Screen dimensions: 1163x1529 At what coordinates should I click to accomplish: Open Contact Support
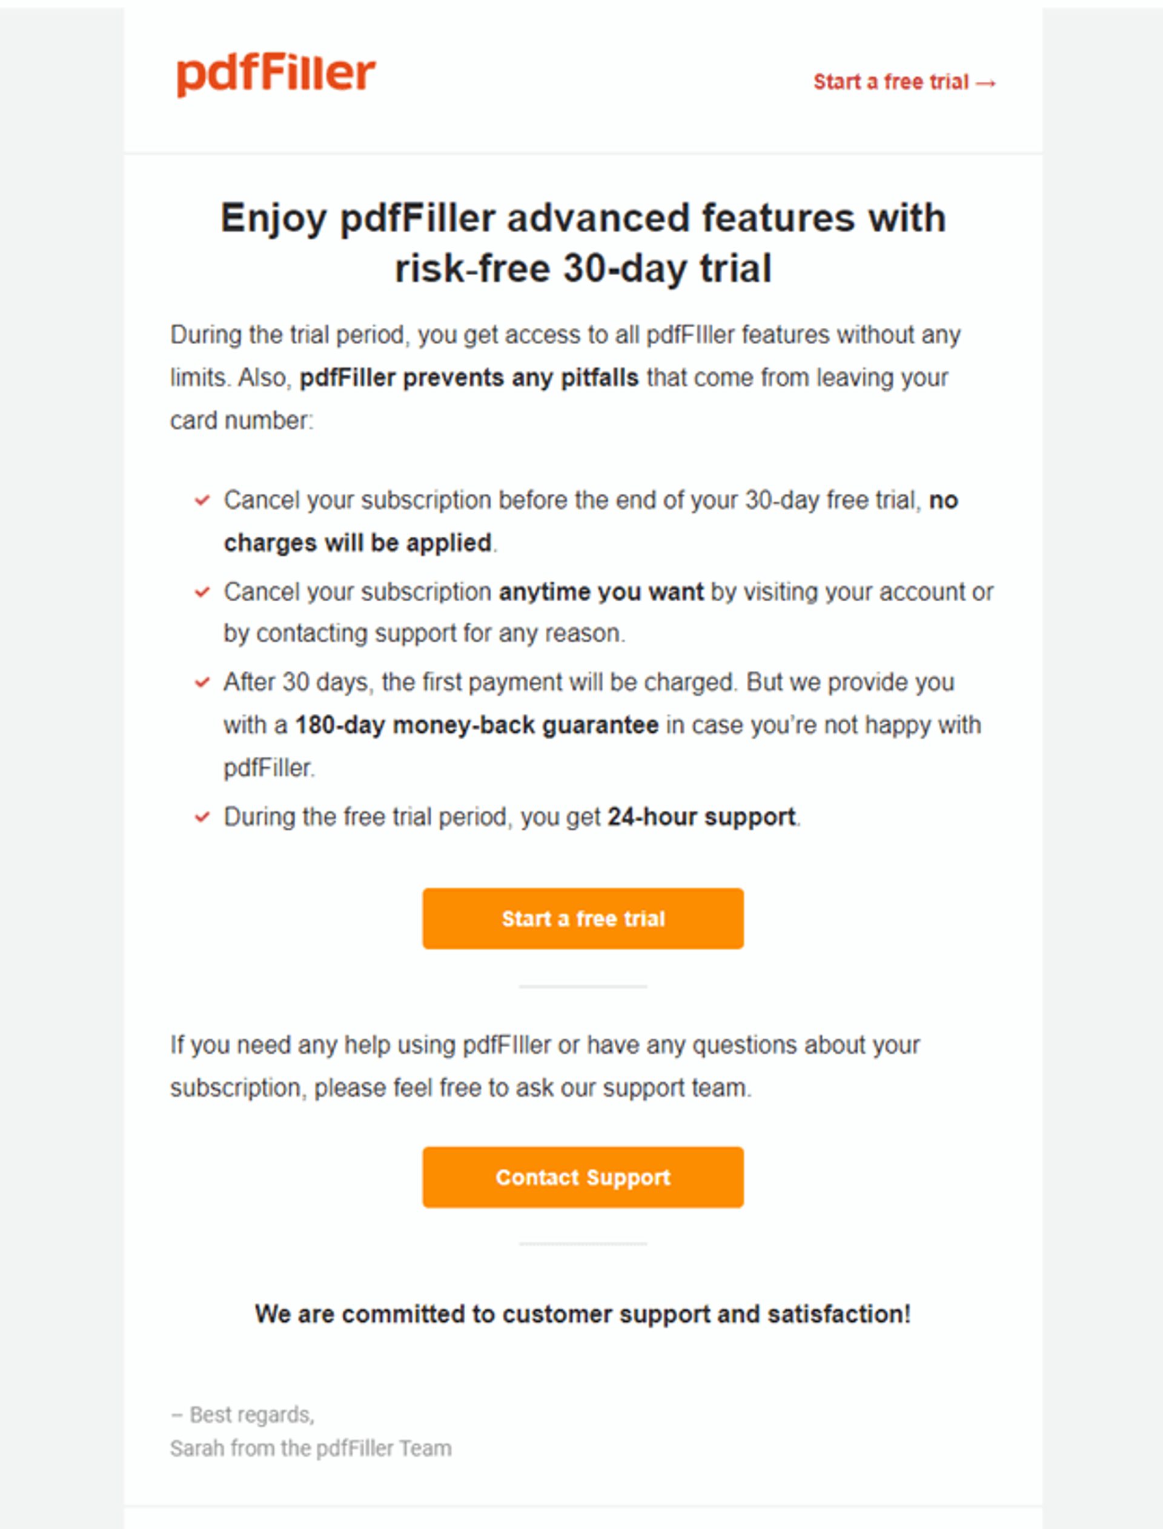point(582,1178)
